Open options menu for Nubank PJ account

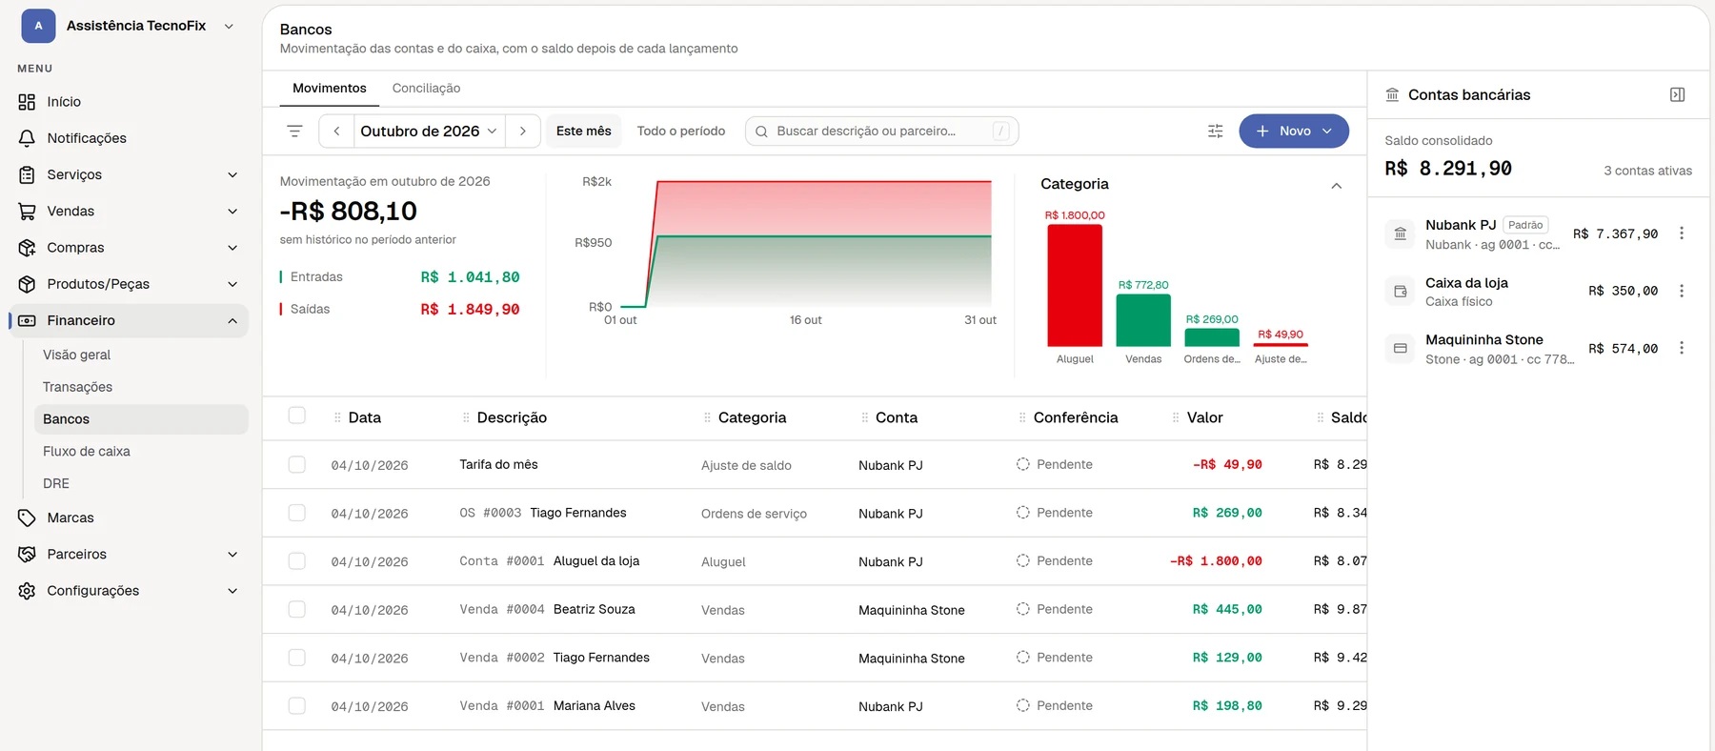(1682, 233)
